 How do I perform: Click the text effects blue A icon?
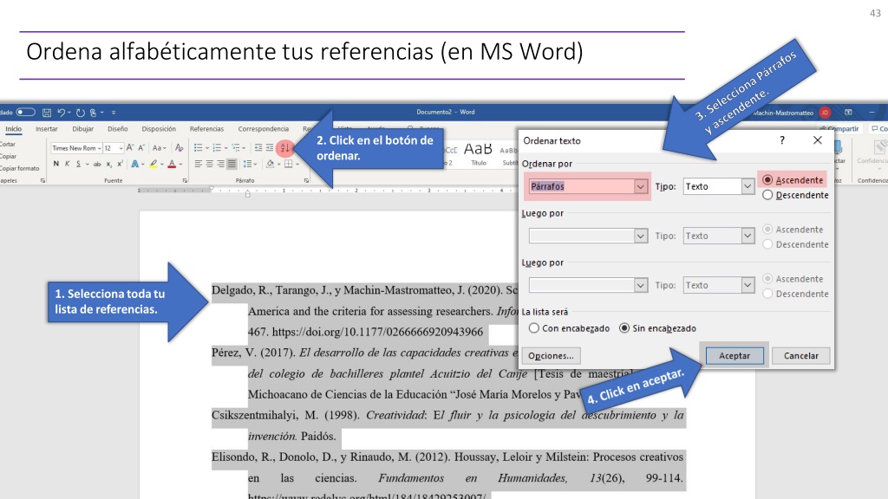(134, 164)
